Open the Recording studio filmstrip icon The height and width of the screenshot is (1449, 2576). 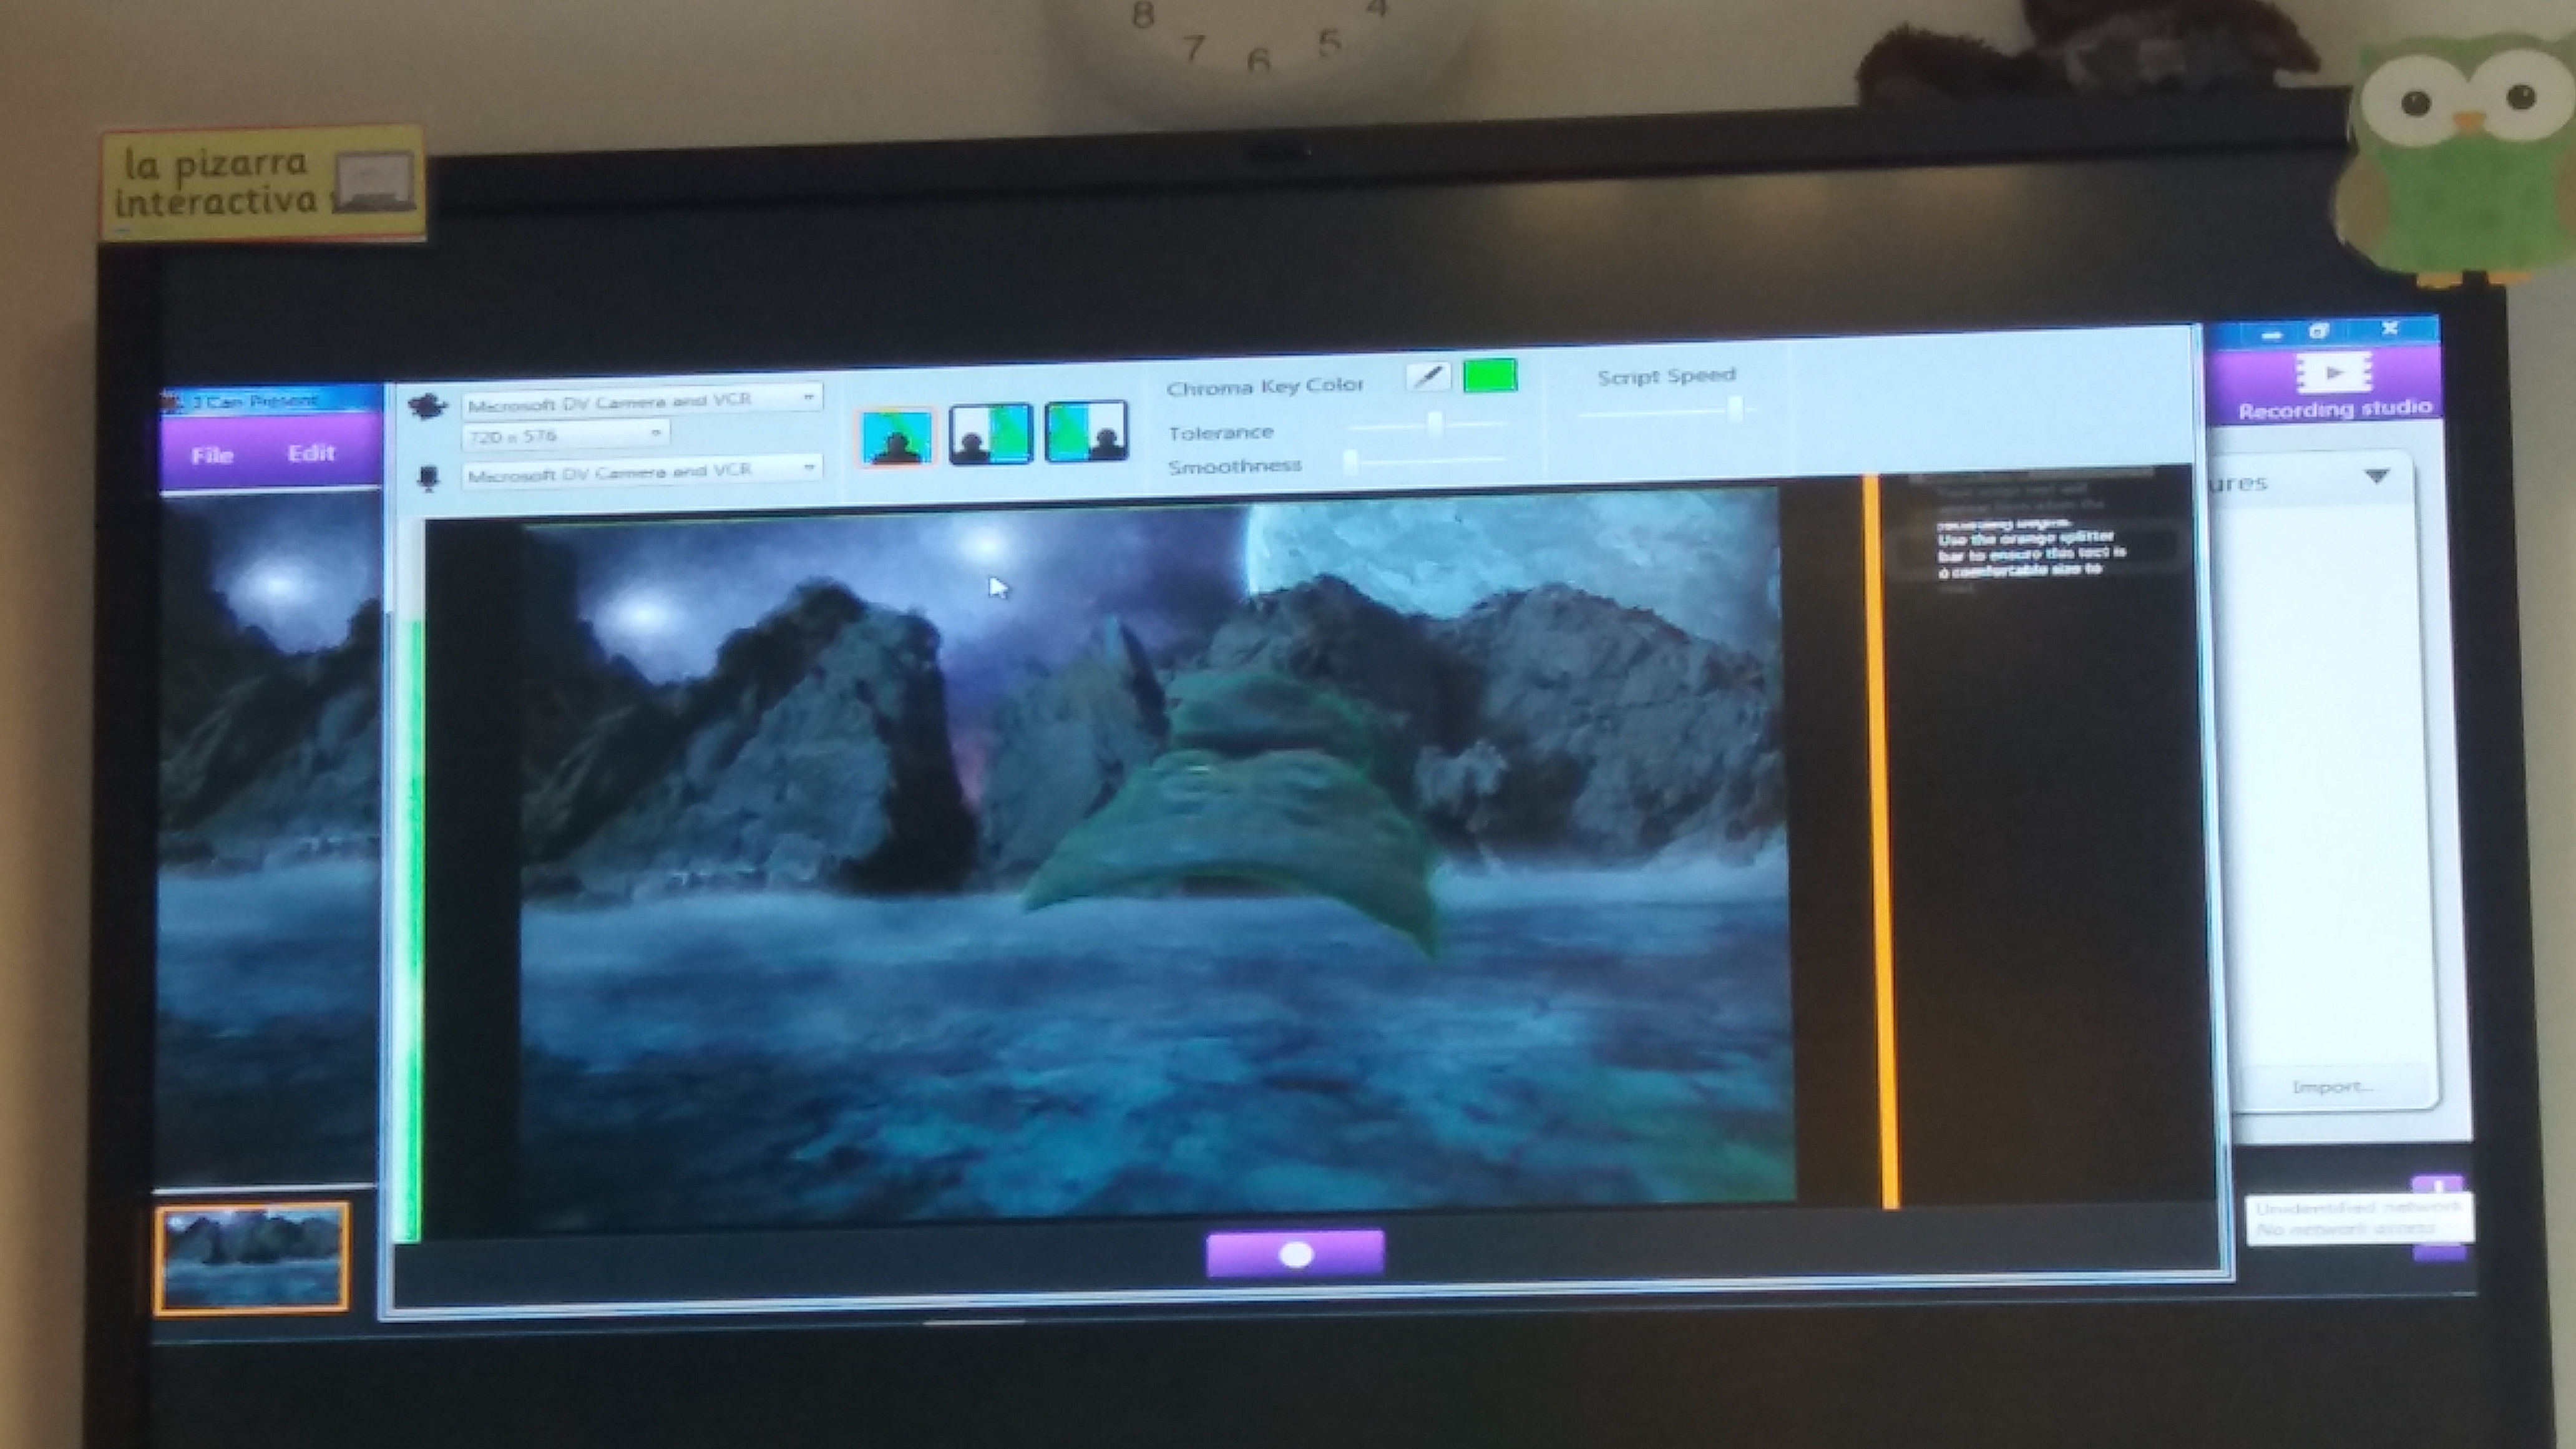pyautogui.click(x=2333, y=374)
